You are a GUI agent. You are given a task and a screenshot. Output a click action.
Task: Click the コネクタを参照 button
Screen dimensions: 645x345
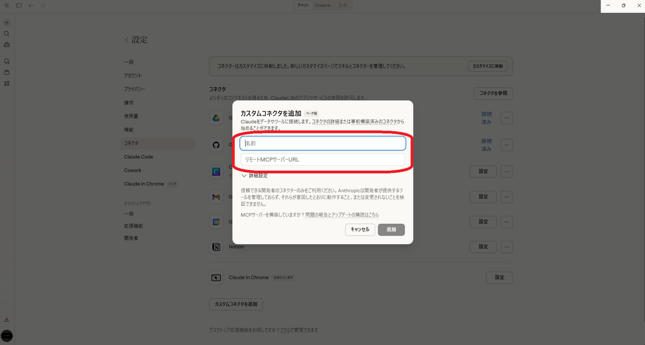[493, 93]
